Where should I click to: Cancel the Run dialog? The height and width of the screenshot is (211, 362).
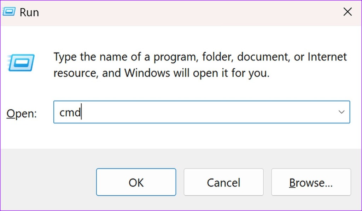click(223, 182)
